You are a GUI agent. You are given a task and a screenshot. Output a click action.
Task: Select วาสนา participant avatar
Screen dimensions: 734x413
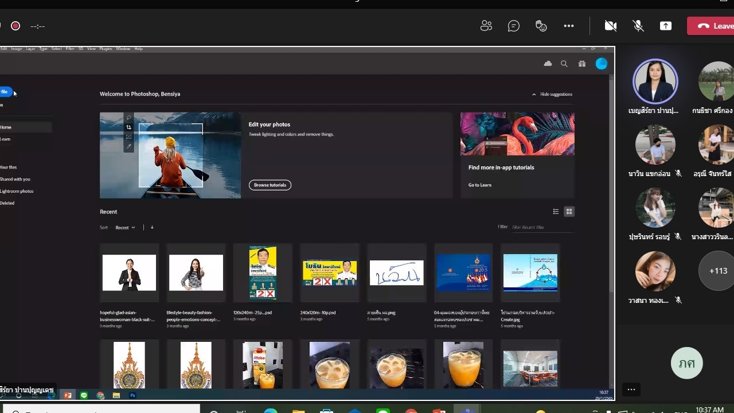(655, 271)
